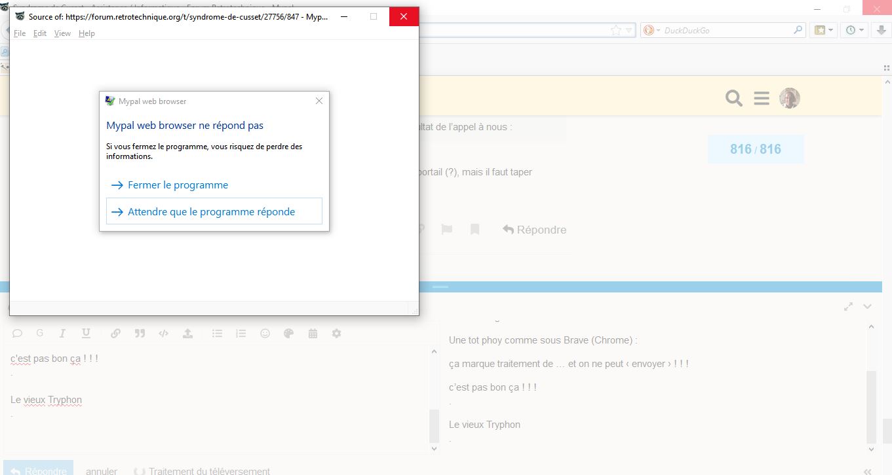Click 'Fermer le programme' in the dialog
892x475 pixels.
pos(178,185)
